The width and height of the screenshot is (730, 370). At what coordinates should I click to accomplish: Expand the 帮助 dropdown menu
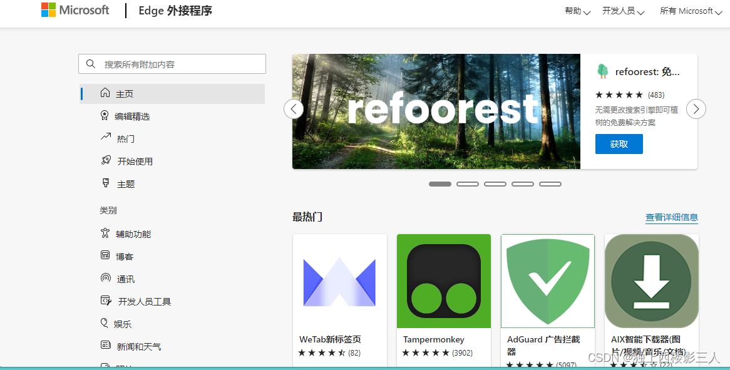[577, 11]
